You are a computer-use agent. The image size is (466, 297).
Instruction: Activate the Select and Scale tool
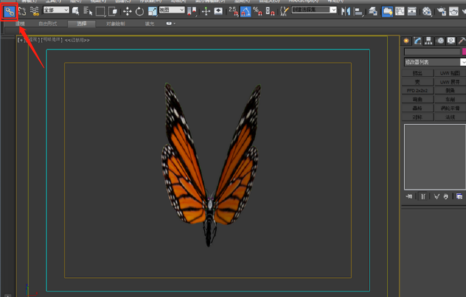[152, 12]
